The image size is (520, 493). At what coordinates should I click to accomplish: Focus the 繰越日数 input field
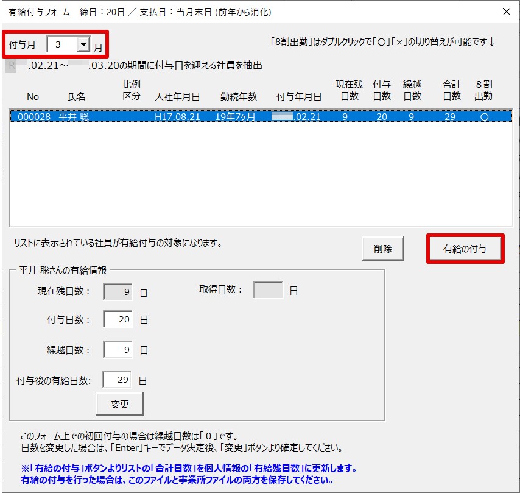pyautogui.click(x=118, y=350)
